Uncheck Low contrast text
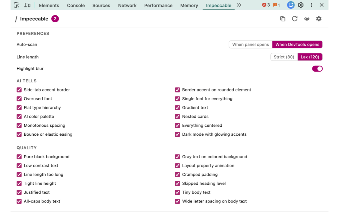Image resolution: width=339 pixels, height=212 pixels. pyautogui.click(x=19, y=166)
